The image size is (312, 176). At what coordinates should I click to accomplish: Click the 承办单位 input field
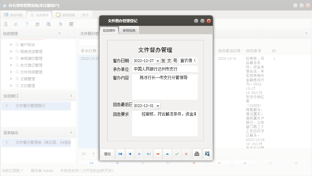point(165,69)
